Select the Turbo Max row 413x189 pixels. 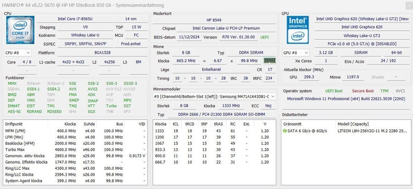75,150
